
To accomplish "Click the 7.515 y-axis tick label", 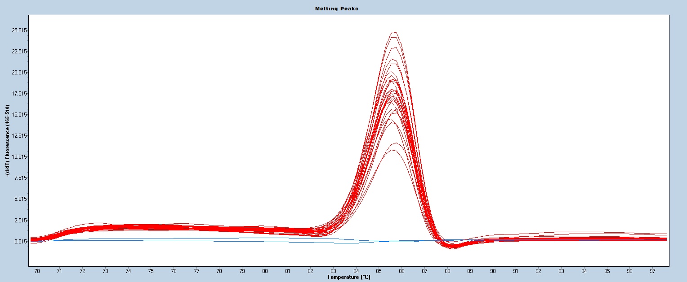I will coord(19,178).
